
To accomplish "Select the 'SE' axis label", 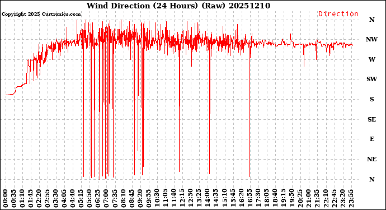I will [x=371, y=119].
